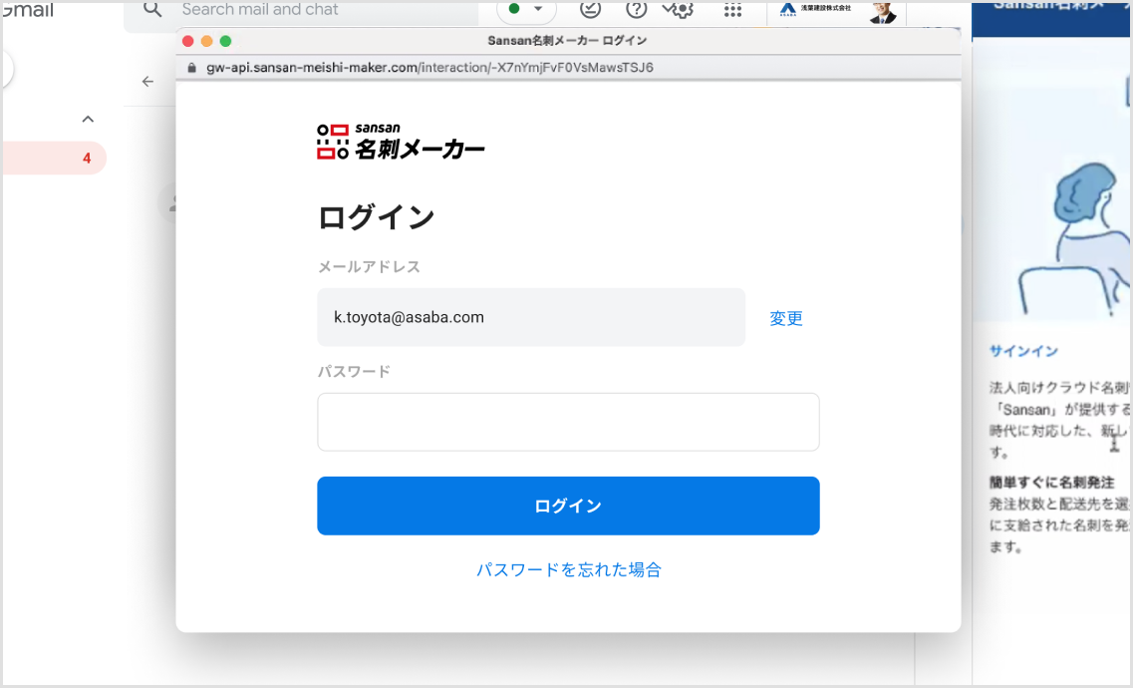Open the Google apps grid icon
The image size is (1133, 688).
732,9
